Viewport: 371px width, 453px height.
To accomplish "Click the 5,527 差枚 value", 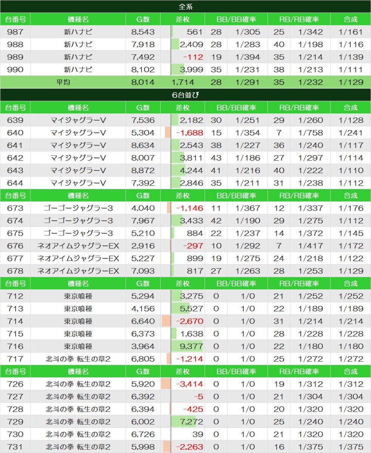I will pos(191,309).
